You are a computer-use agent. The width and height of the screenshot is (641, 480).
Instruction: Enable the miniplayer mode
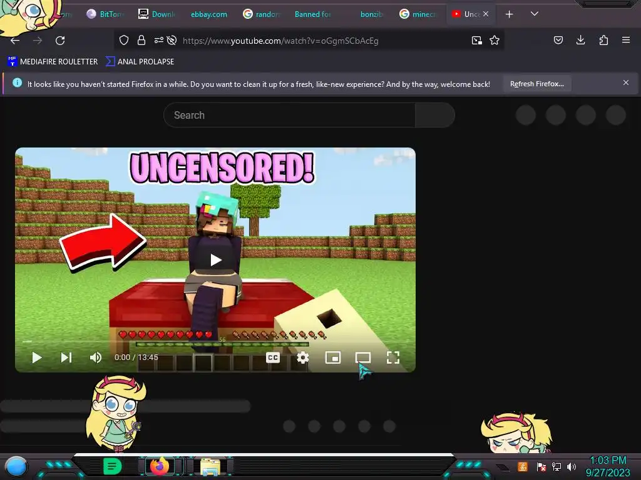pos(333,357)
